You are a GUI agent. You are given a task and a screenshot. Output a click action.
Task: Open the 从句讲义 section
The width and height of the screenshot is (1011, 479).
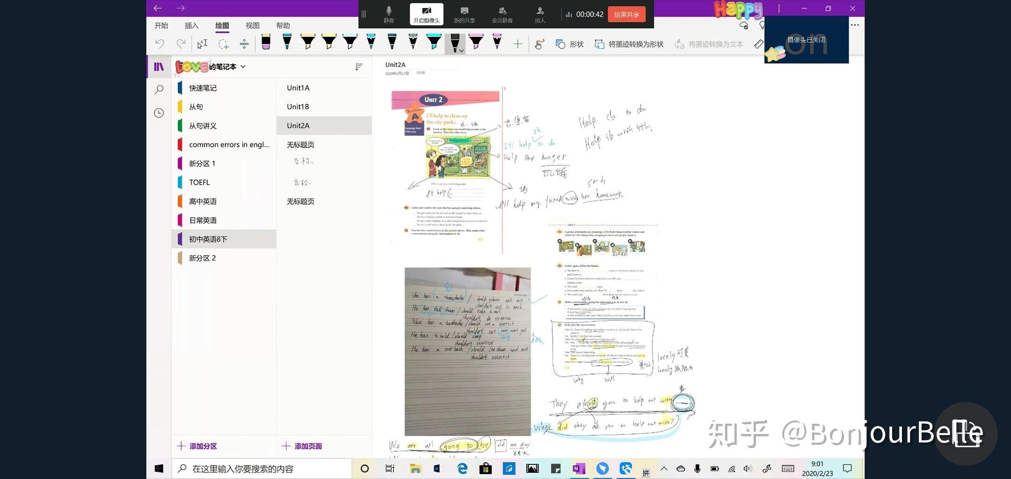pyautogui.click(x=224, y=125)
